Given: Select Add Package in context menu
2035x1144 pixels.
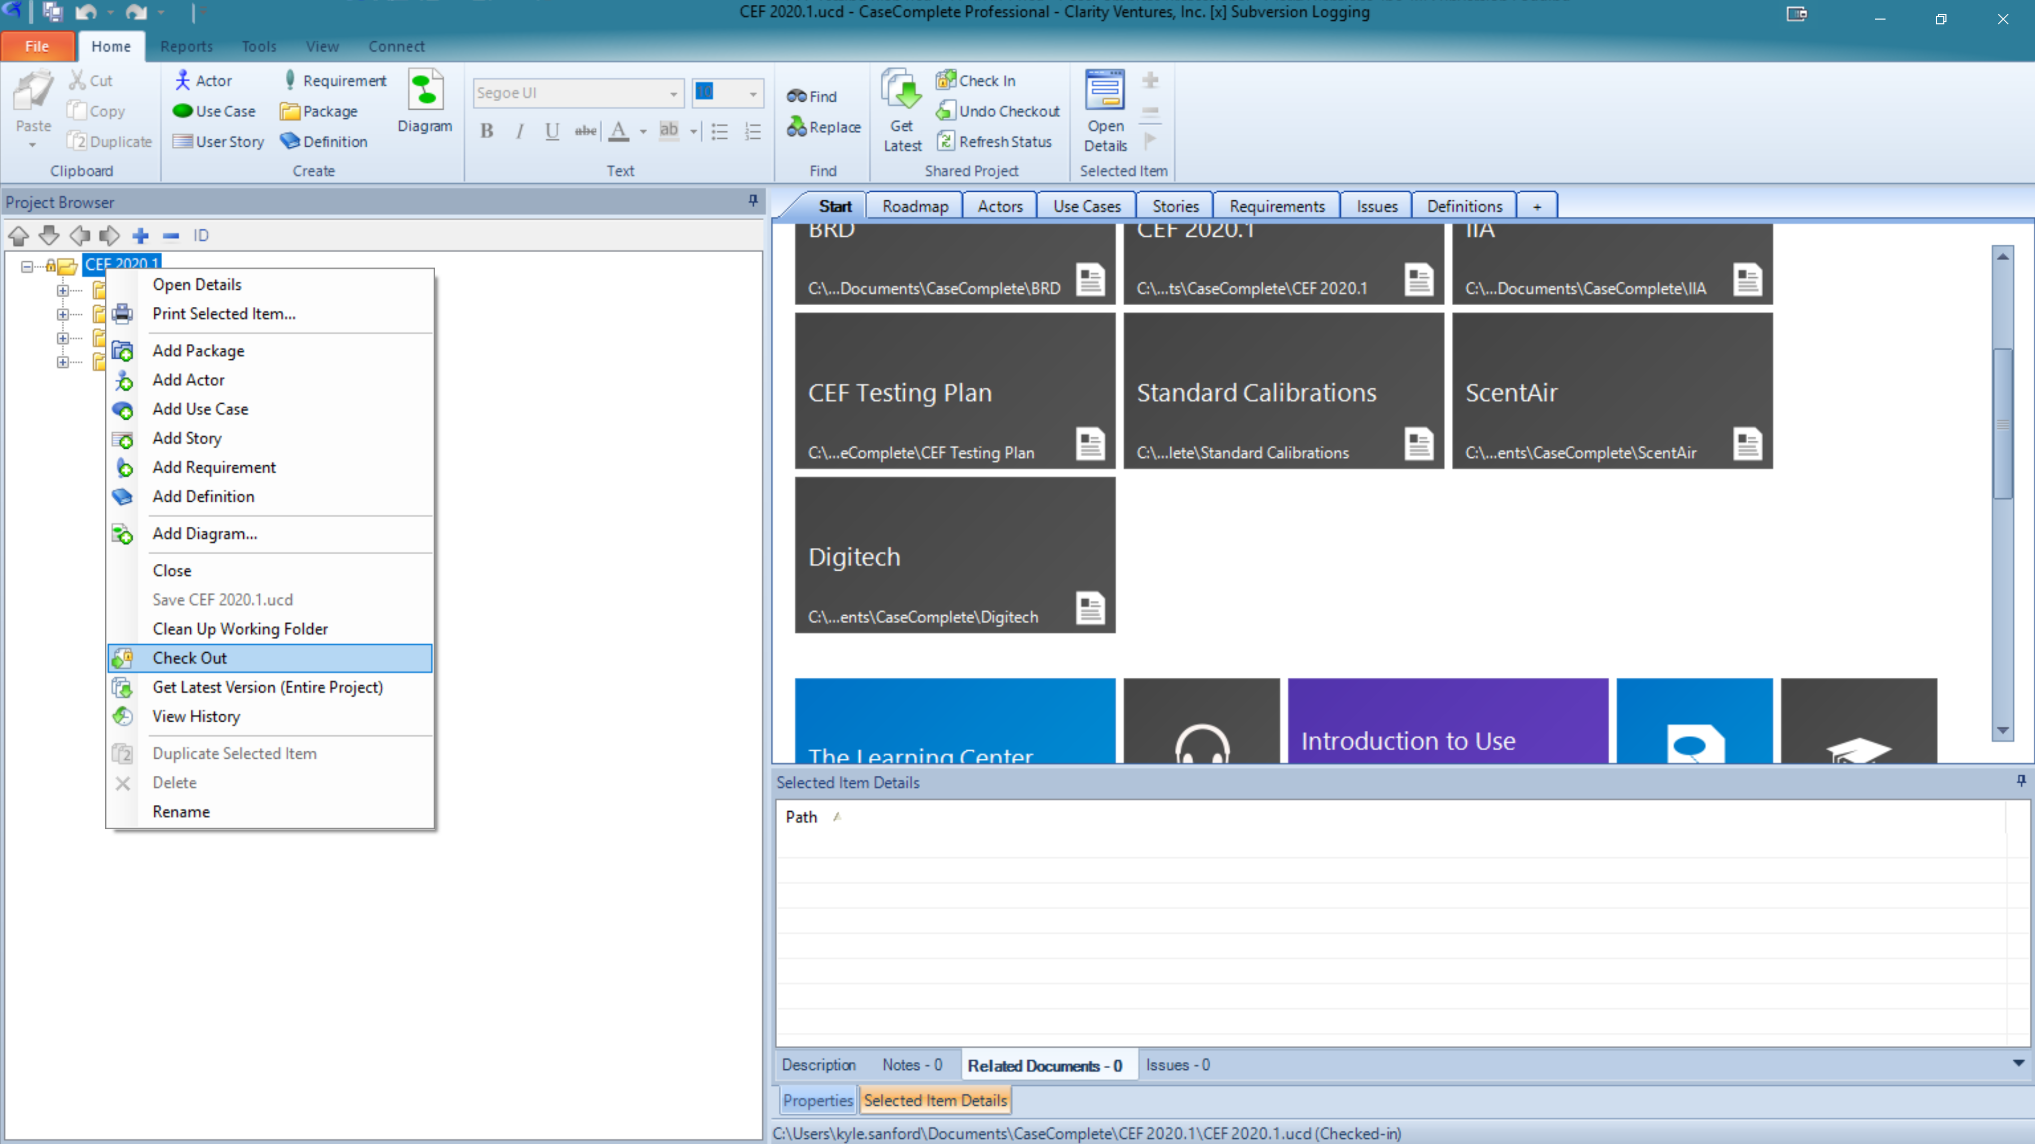Looking at the screenshot, I should 269,351.
